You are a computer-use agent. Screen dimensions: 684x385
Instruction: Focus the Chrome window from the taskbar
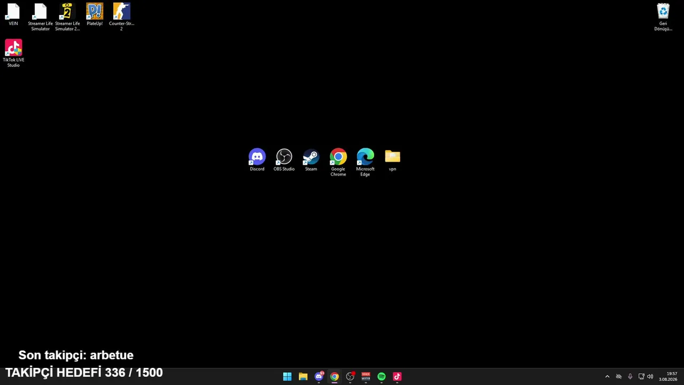(335, 376)
